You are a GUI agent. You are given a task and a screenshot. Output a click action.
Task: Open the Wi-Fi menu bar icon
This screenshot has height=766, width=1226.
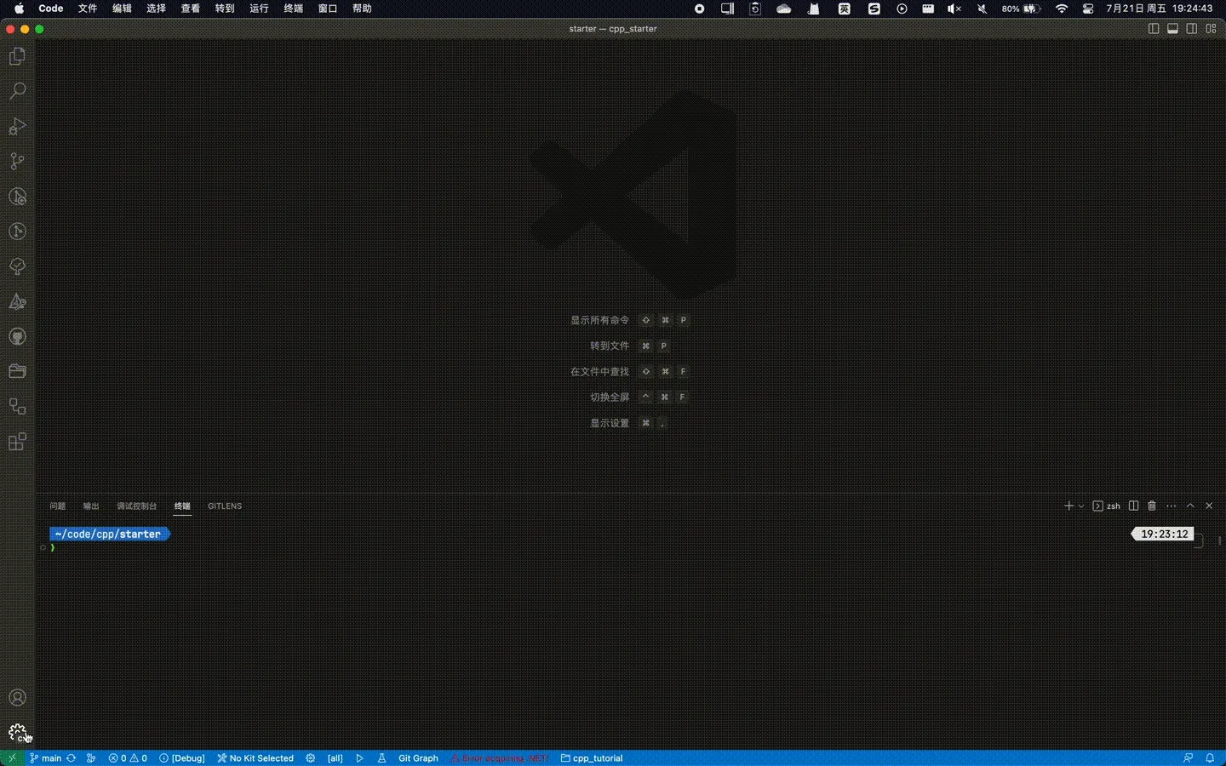click(1062, 9)
